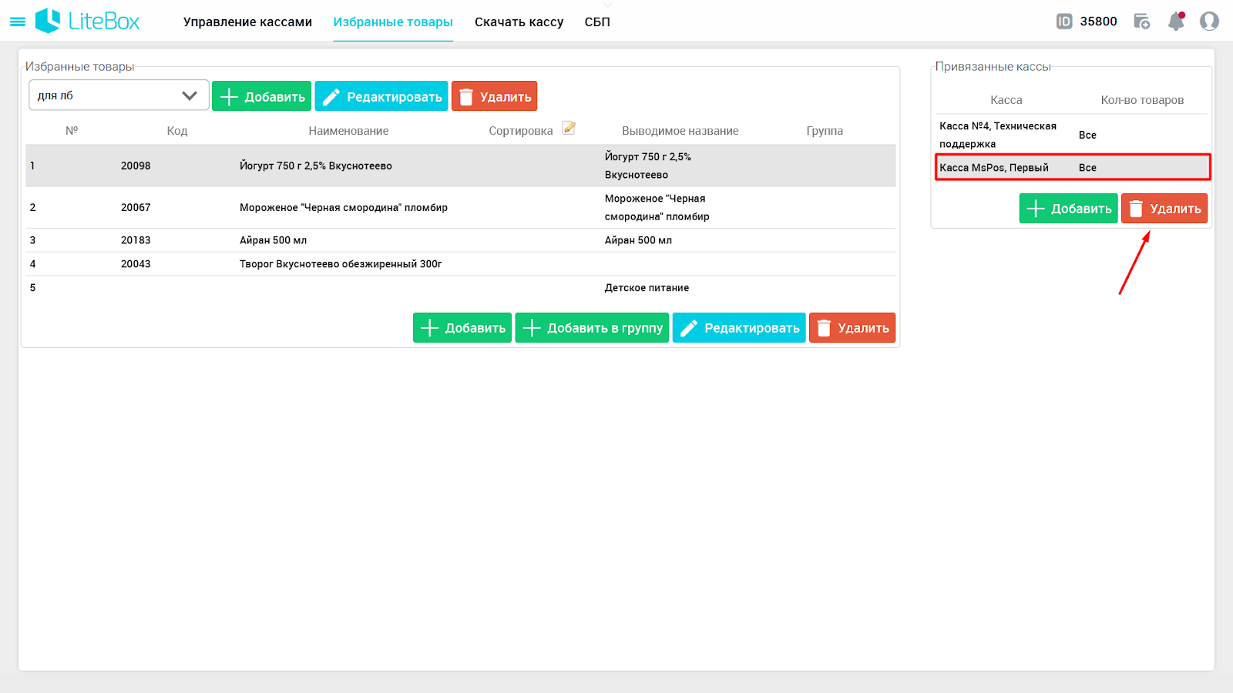
Task: Open Управление кассами tab
Action: [x=247, y=22]
